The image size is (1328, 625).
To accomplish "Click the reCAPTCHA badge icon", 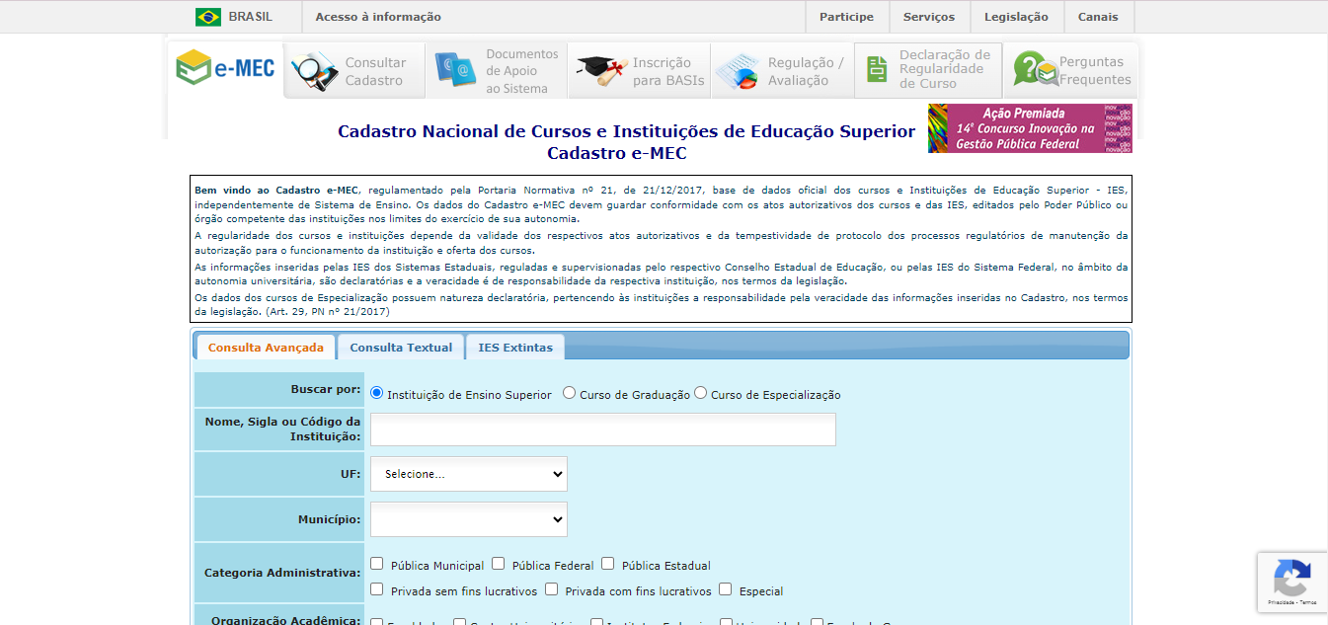I will 1291,578.
